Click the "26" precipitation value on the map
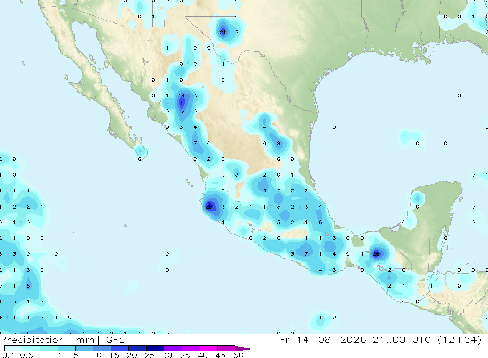 tap(376, 254)
